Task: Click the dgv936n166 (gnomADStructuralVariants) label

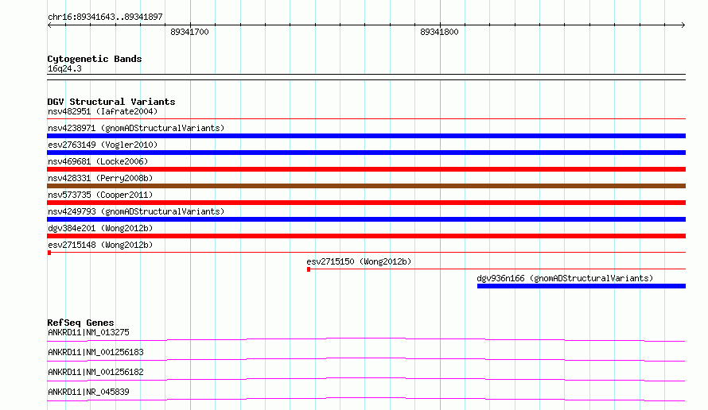Action: pos(565,278)
